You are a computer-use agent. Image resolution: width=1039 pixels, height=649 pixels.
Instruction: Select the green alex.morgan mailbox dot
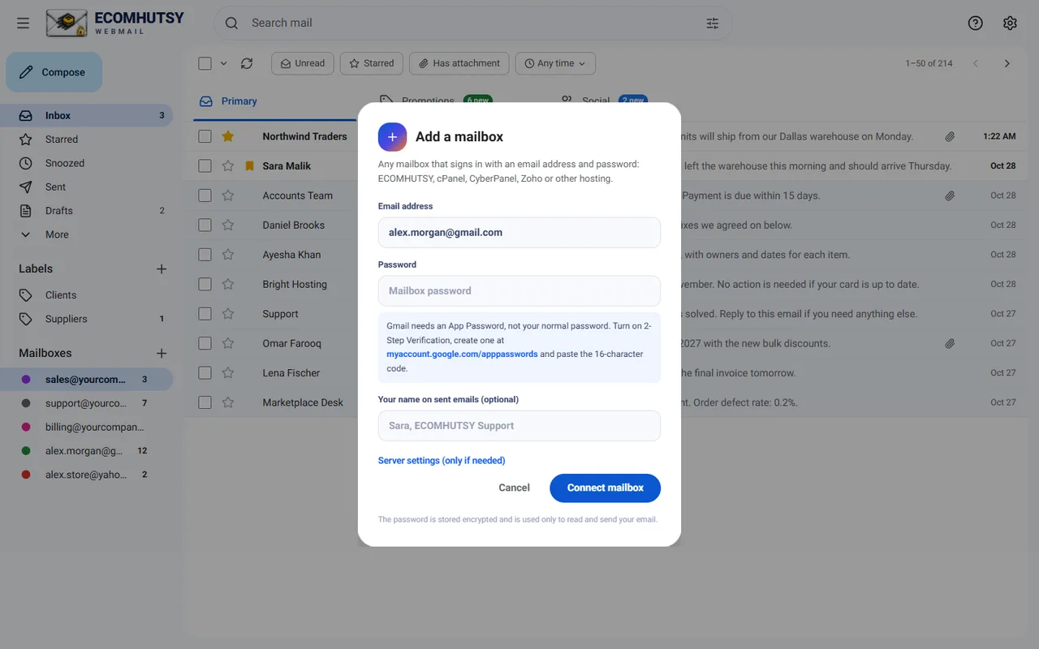(26, 451)
